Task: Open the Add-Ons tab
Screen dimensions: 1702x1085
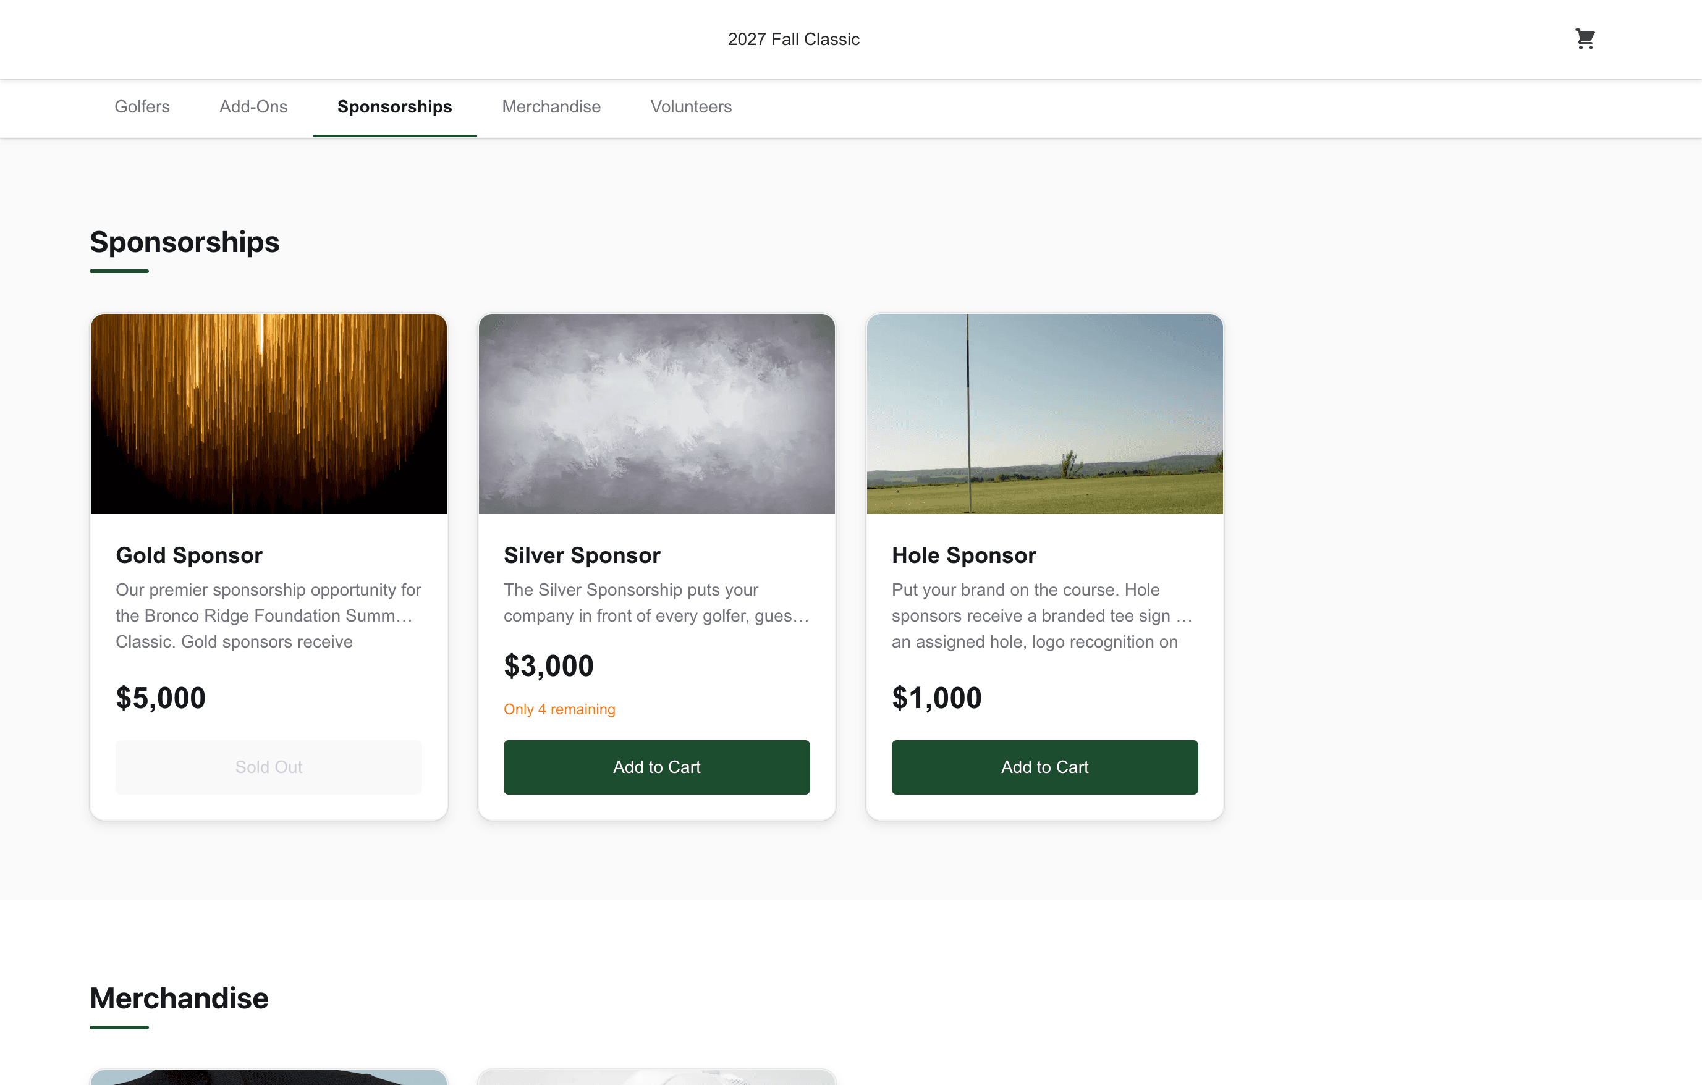Action: tap(253, 107)
